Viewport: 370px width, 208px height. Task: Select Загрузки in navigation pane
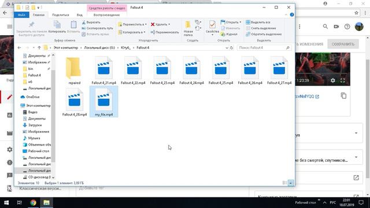(x=35, y=125)
